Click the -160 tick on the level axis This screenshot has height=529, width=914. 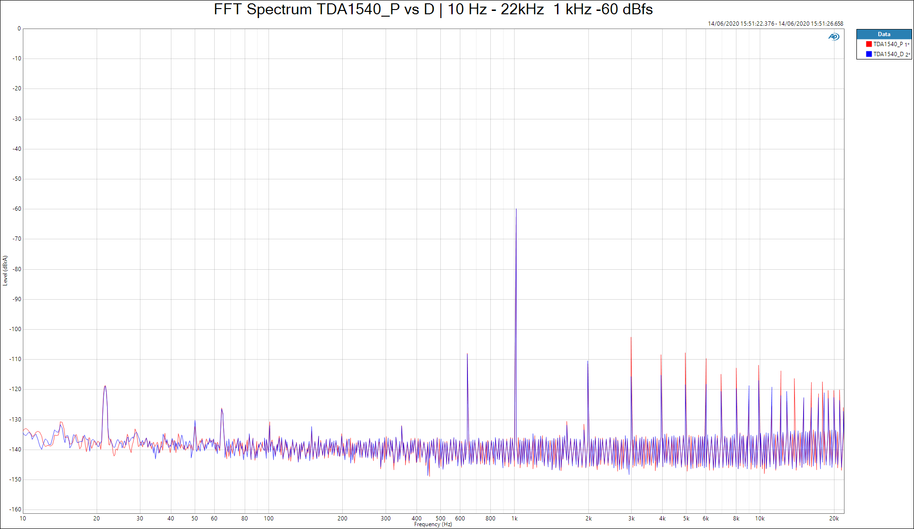(x=16, y=509)
